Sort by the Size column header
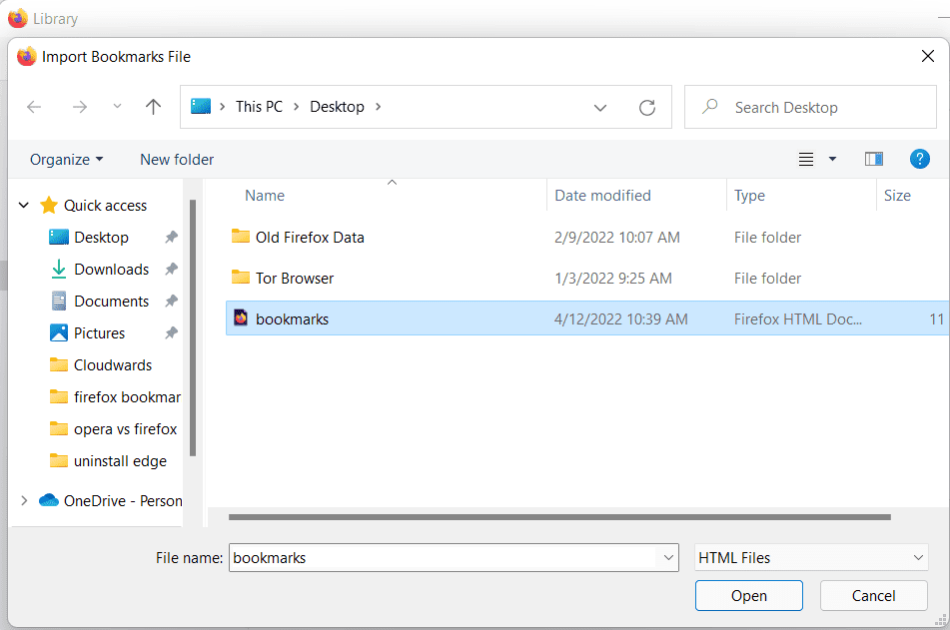The width and height of the screenshot is (950, 630). coord(897,196)
